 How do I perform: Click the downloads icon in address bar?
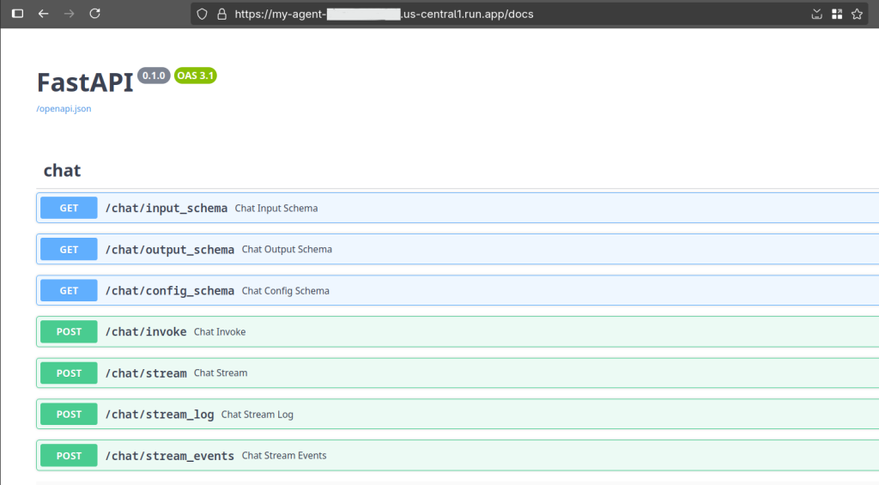[817, 14]
